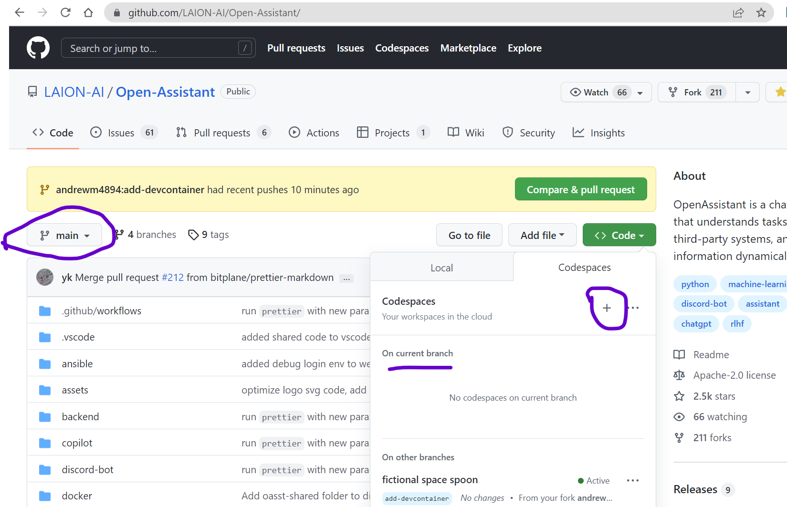Click Compare & pull request button
This screenshot has width=787, height=507.
click(x=581, y=189)
